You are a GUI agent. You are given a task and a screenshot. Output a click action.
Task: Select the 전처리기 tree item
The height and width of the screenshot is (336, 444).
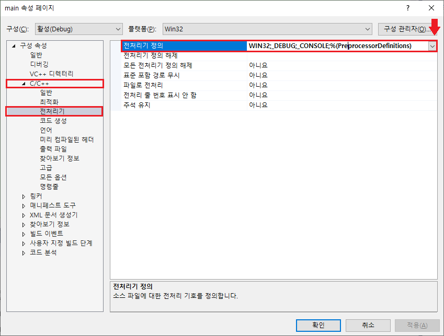tap(52, 111)
